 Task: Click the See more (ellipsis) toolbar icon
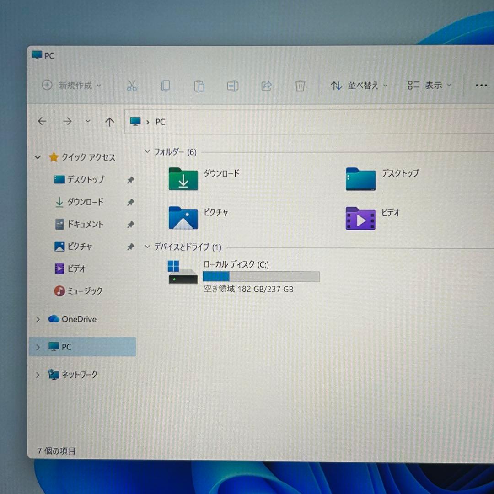coord(481,86)
